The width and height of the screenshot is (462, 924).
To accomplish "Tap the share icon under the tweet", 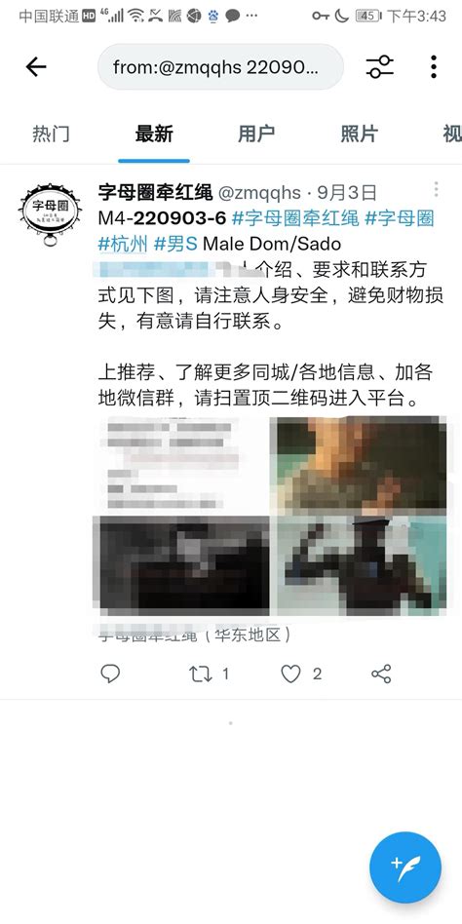I will 381,674.
